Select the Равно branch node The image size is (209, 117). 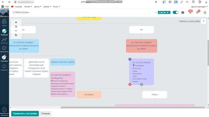tap(154, 95)
